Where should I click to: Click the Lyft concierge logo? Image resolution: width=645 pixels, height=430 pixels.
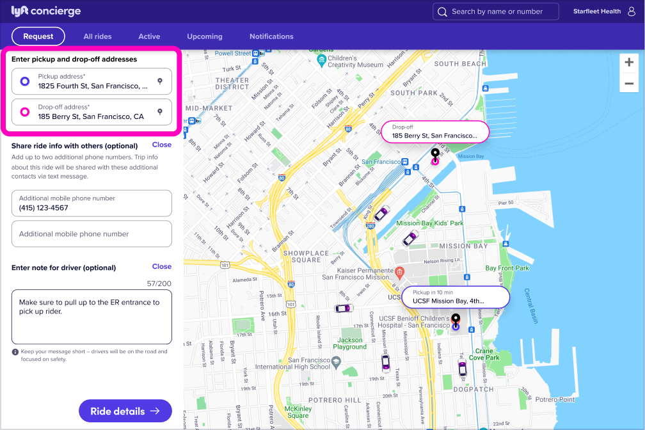(45, 11)
